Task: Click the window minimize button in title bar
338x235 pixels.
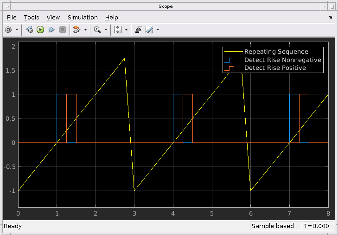Action: (x=324, y=6)
